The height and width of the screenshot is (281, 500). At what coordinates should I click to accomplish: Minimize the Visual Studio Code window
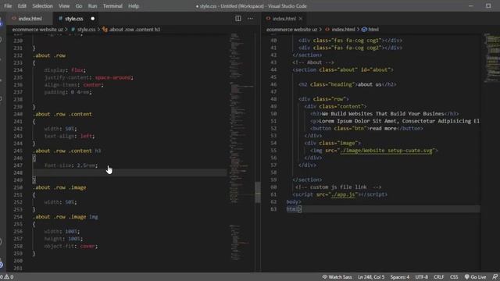pyautogui.click(x=471, y=6)
